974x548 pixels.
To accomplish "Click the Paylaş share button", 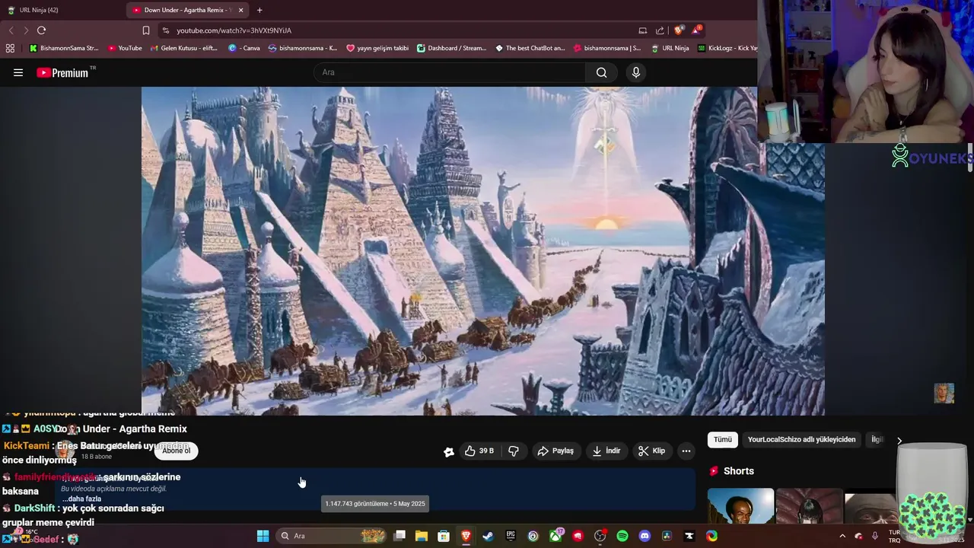I will (x=555, y=451).
